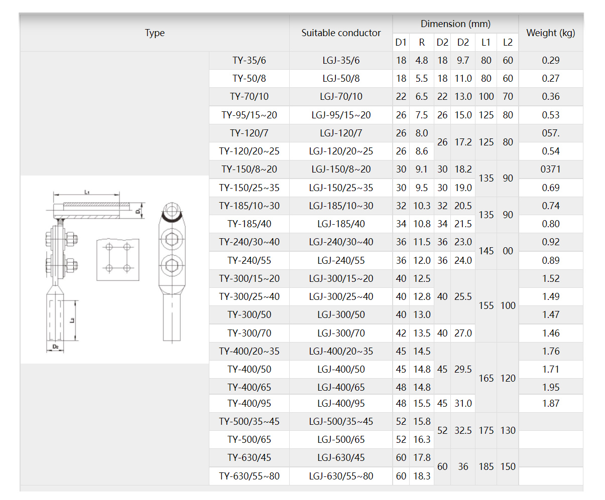Click the Dimension (mm) header
Image resolution: width=605 pixels, height=500 pixels.
455,24
